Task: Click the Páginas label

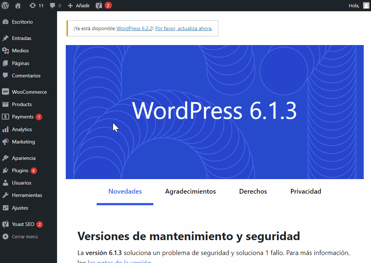Action: (x=21, y=63)
